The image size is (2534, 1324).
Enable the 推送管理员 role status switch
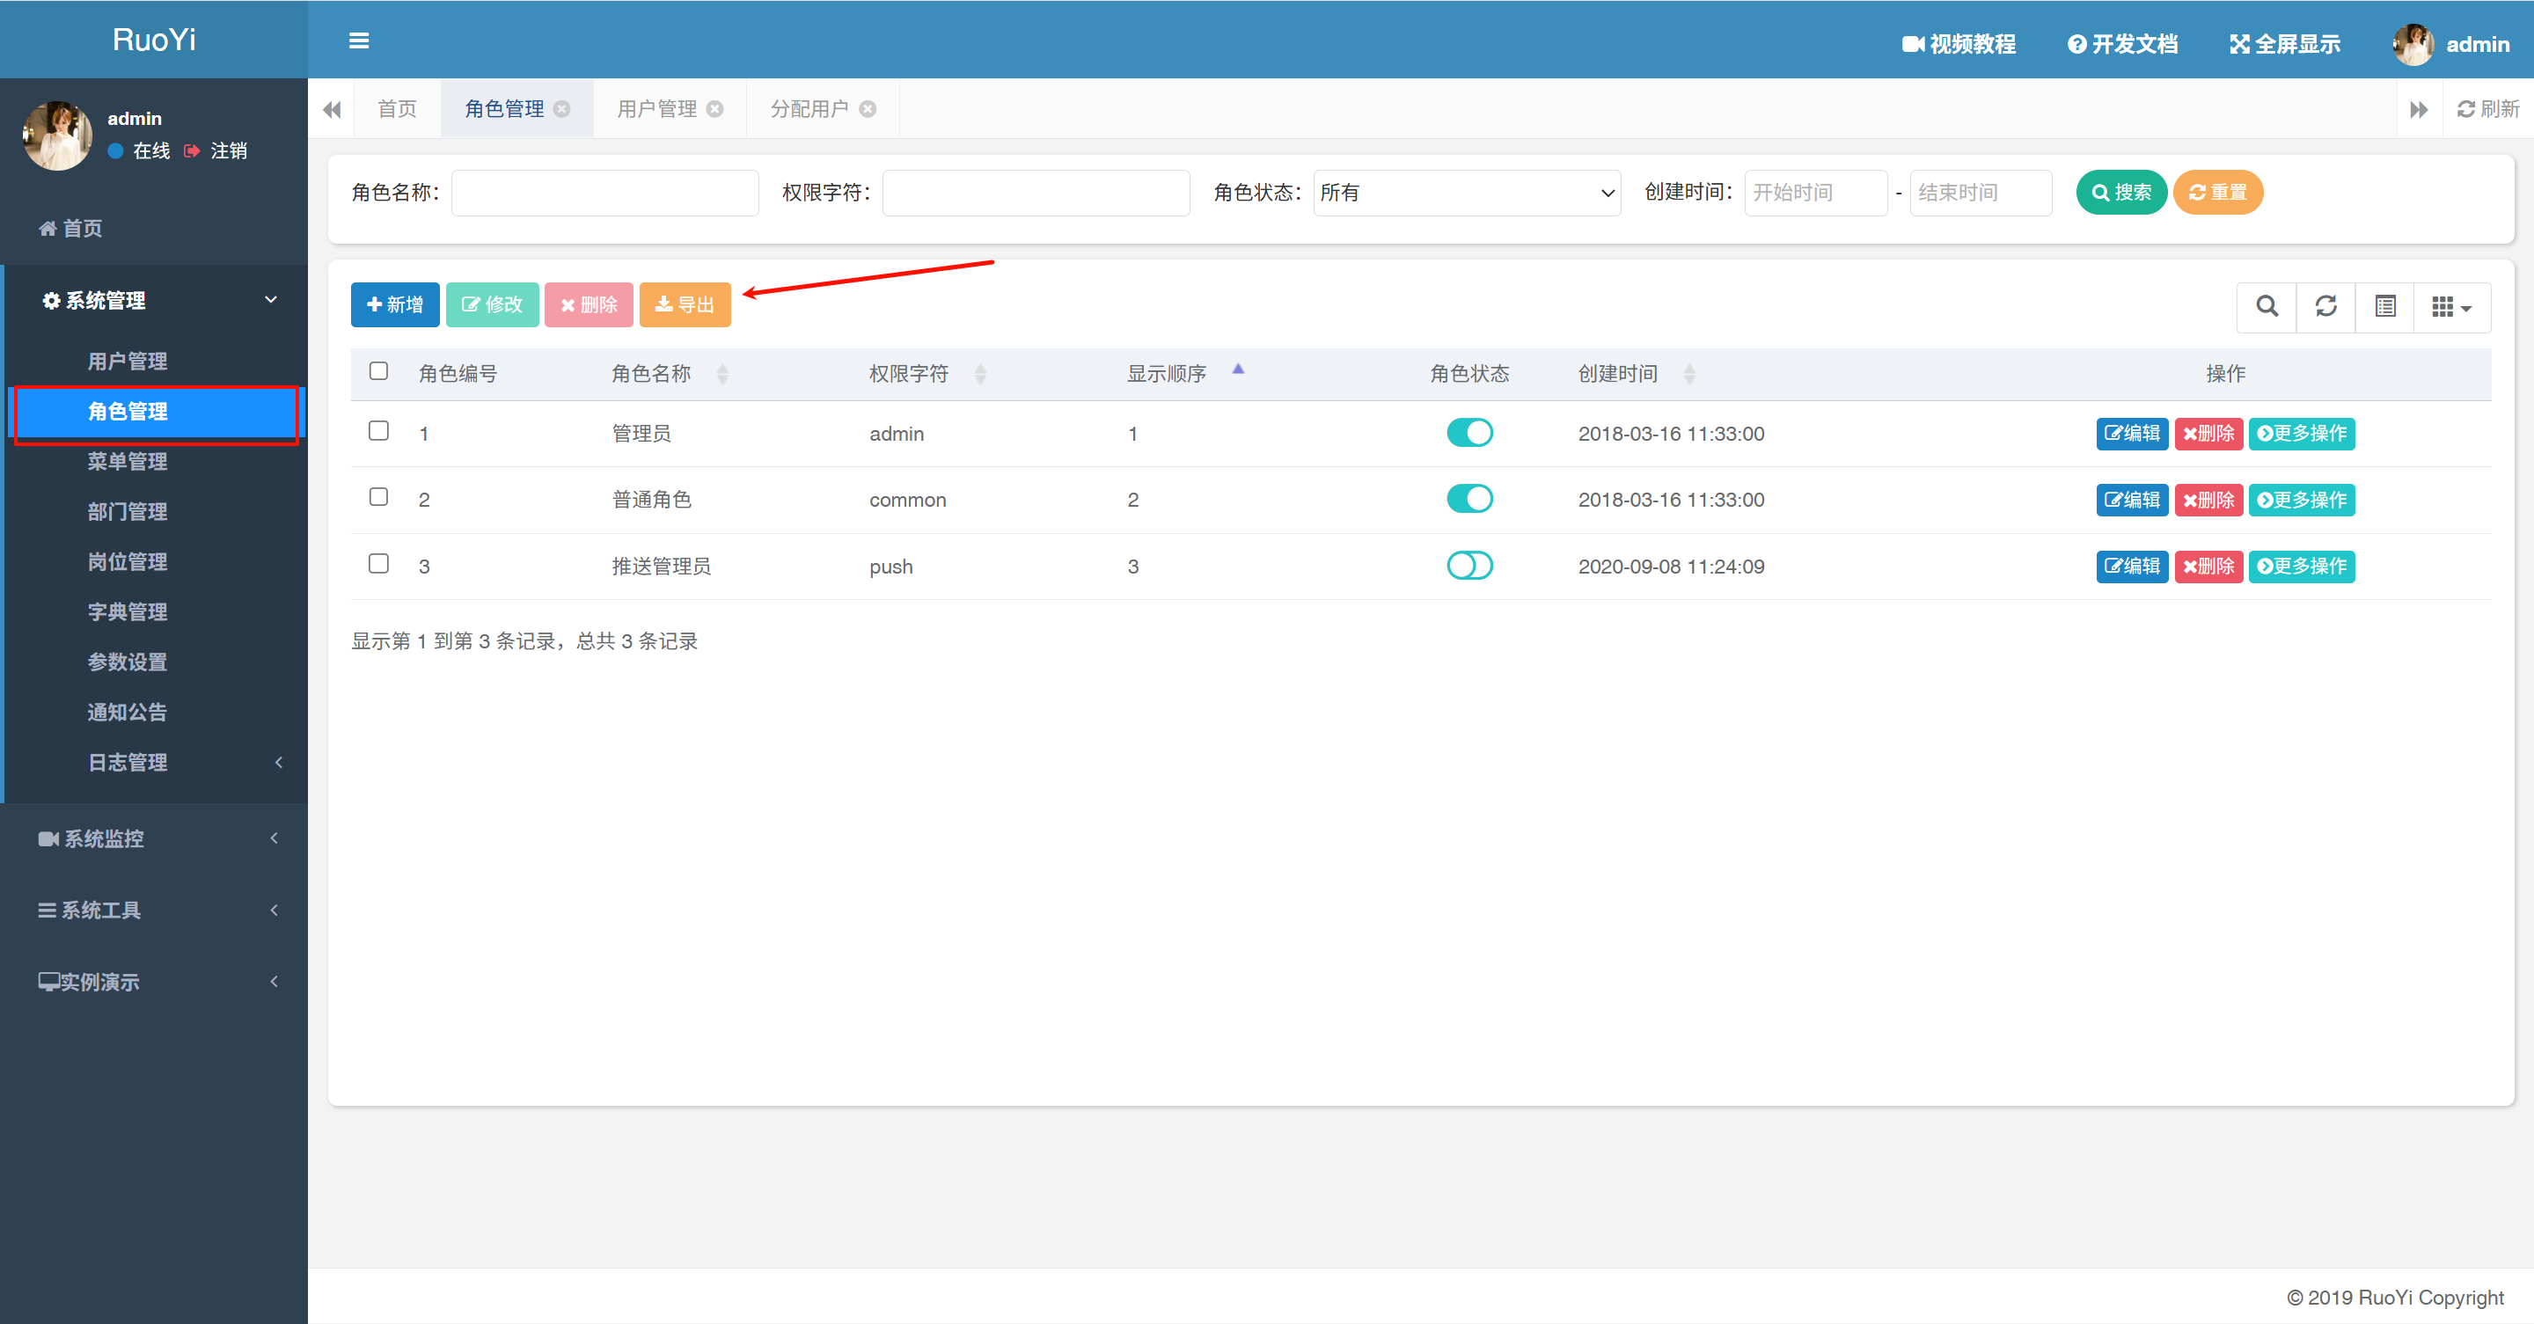point(1468,566)
